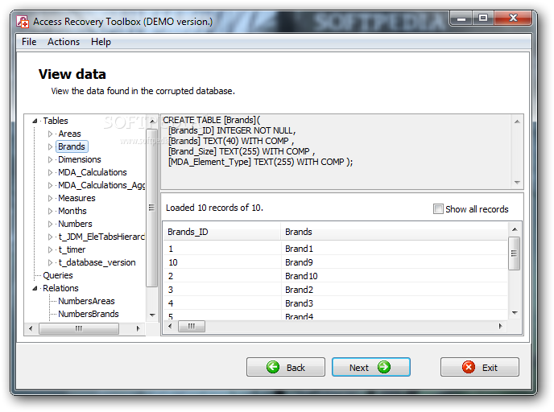Click the Back button
Screen dimensions: 554x412
[286, 367]
